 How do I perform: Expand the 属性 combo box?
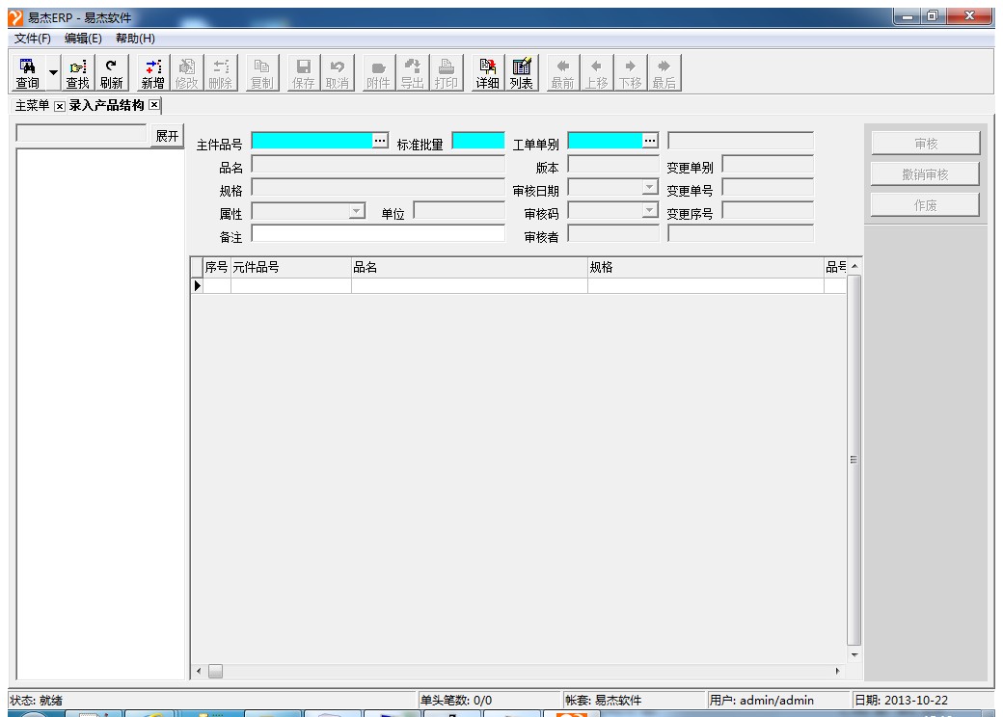[x=357, y=211]
